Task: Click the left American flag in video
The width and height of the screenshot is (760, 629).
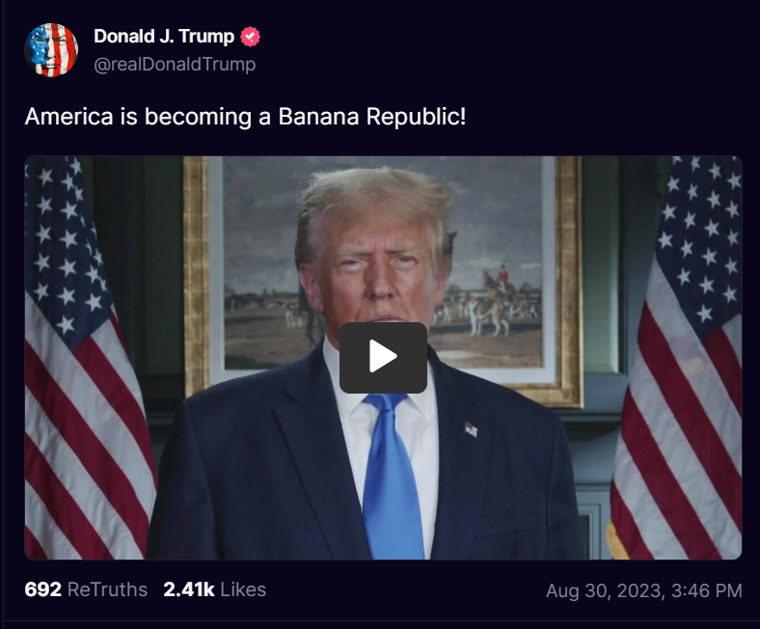Action: pyautogui.click(x=87, y=359)
